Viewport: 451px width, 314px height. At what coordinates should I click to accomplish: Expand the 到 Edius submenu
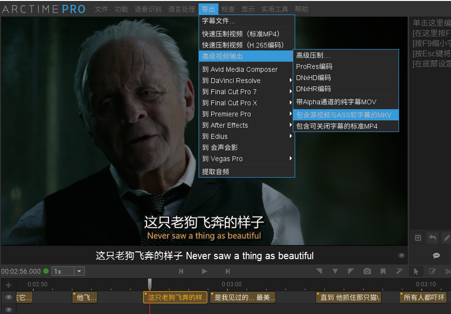click(247, 136)
